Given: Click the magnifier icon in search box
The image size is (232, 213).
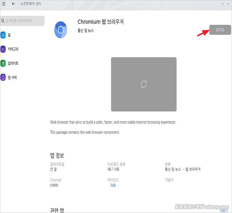Looking at the screenshot, I should [x=3, y=21].
